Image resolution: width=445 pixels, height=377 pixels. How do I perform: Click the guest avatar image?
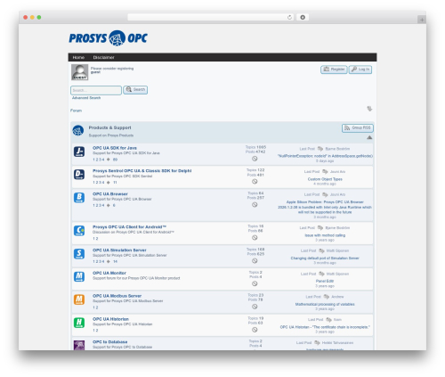[x=79, y=72]
